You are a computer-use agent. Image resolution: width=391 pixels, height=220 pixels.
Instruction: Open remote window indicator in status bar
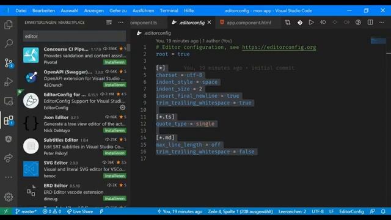tap(5, 211)
